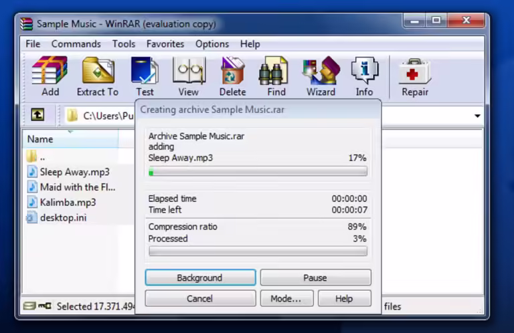This screenshot has width=514, height=333.
Task: Show archive Info via toolbar
Action: [365, 70]
